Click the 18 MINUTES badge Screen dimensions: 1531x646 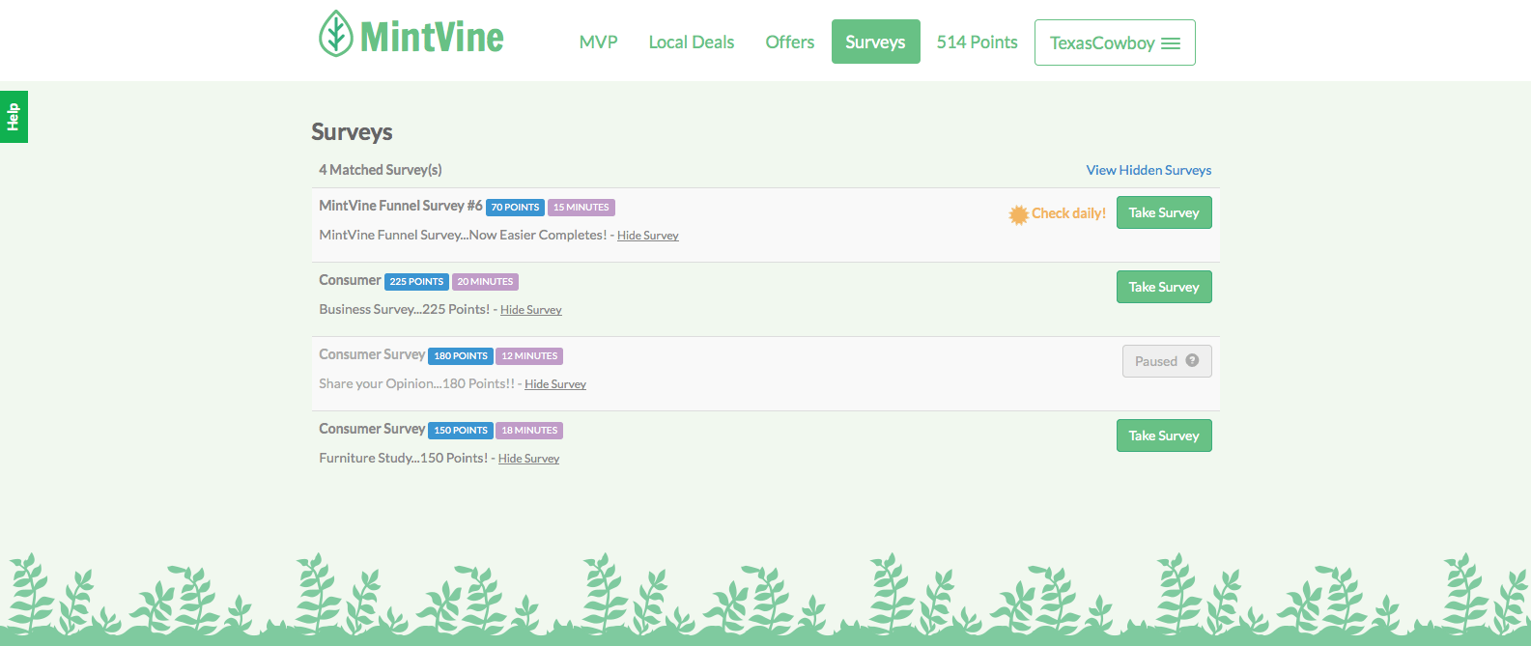click(x=529, y=431)
